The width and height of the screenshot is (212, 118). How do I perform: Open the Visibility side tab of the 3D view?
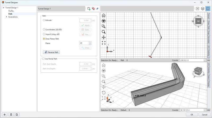(x=209, y=70)
